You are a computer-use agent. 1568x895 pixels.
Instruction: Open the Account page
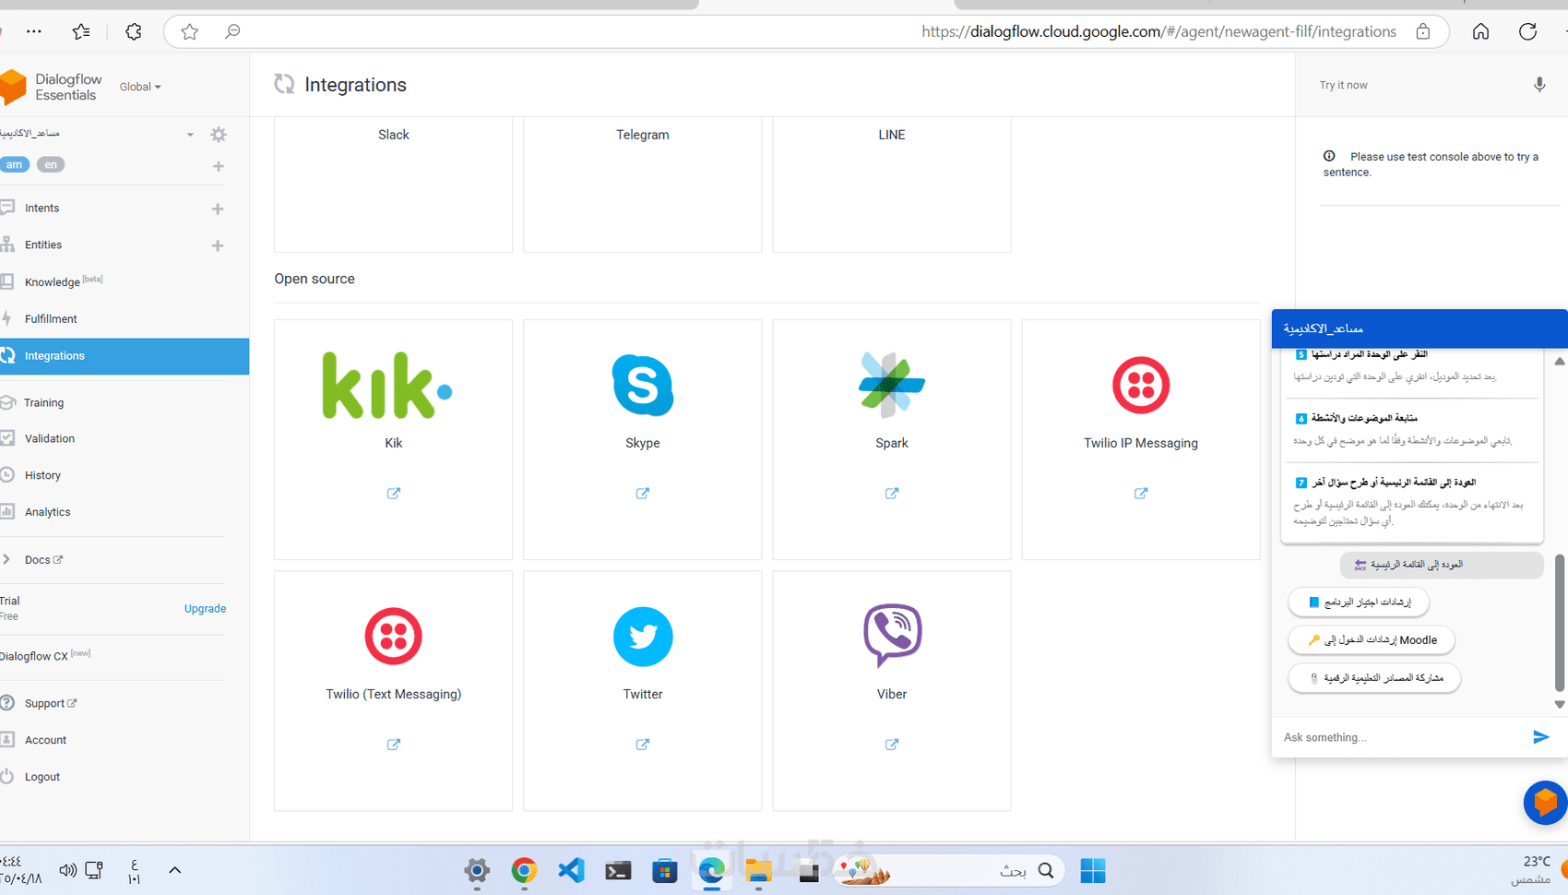[45, 740]
